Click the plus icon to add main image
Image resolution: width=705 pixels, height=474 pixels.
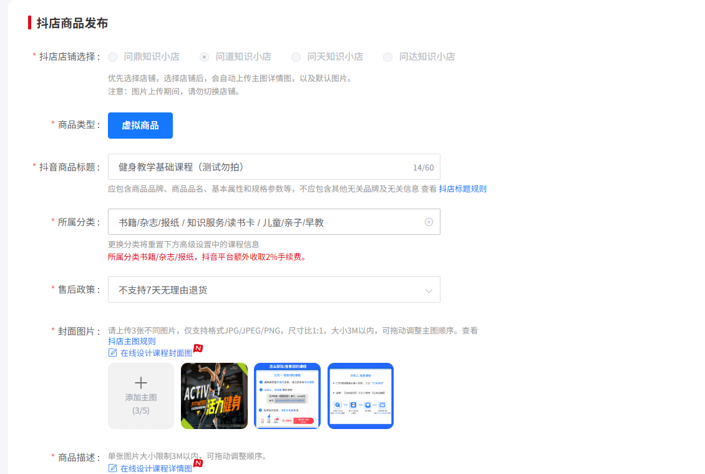pyautogui.click(x=141, y=383)
